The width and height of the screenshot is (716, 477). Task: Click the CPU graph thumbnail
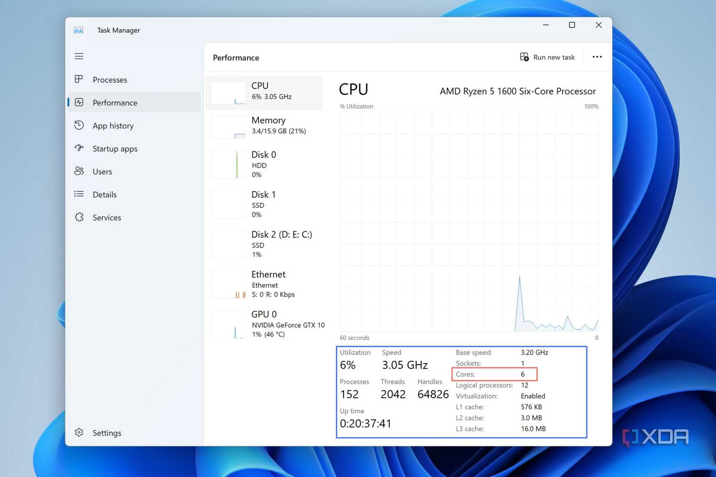(x=228, y=92)
